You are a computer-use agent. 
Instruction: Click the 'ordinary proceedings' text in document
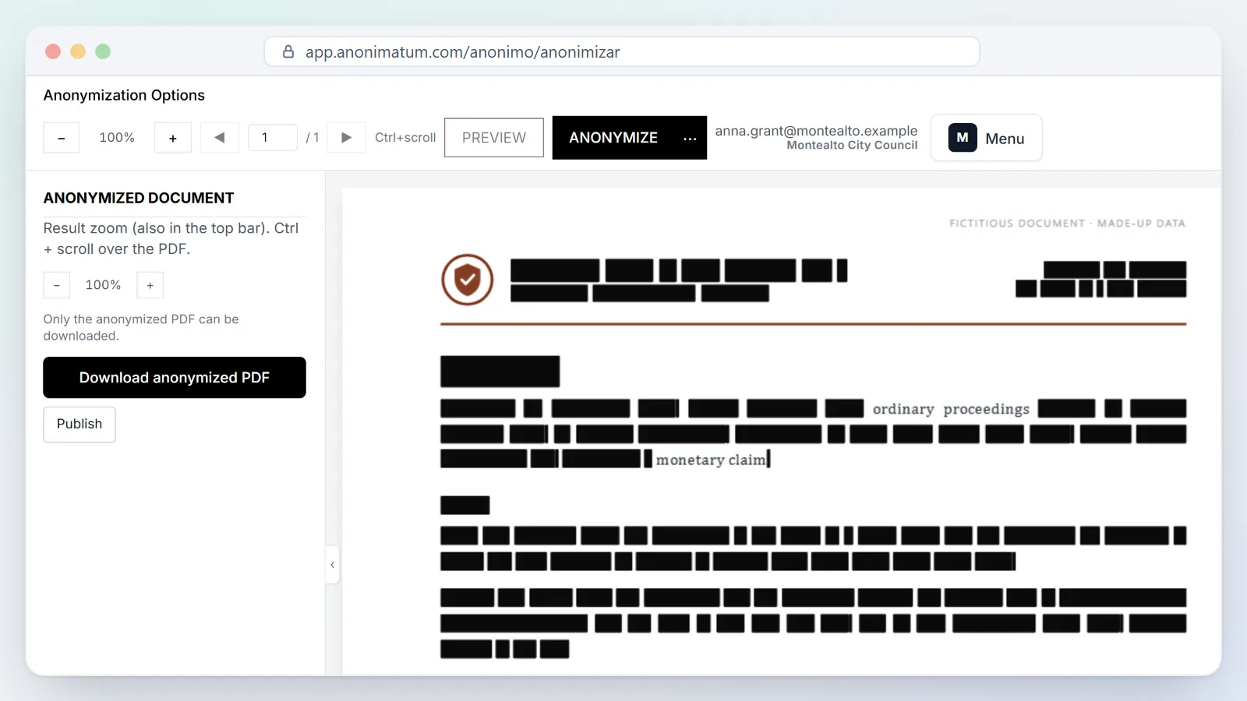(951, 409)
